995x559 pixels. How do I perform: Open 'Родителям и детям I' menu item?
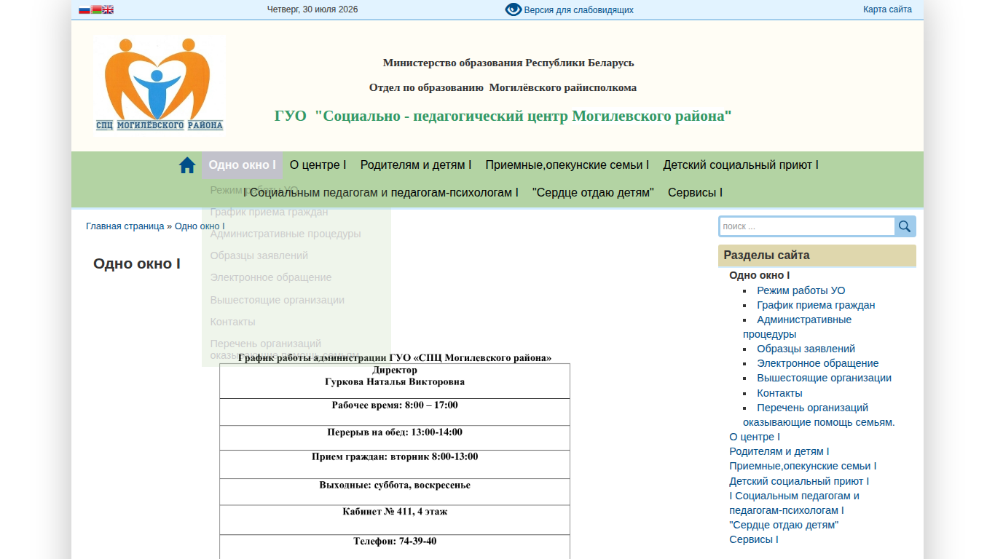(416, 165)
